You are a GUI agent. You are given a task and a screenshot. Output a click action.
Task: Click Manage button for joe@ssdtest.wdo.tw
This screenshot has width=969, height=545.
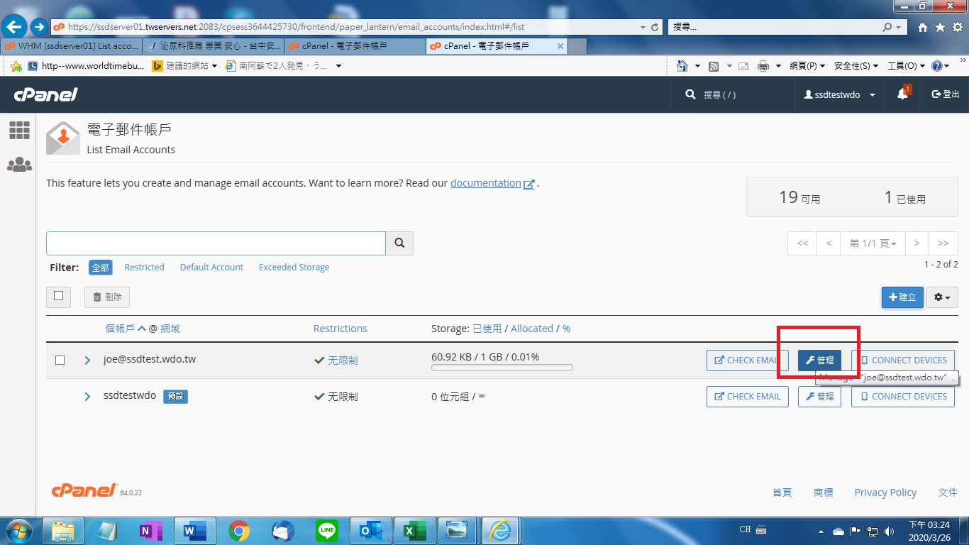[819, 360]
